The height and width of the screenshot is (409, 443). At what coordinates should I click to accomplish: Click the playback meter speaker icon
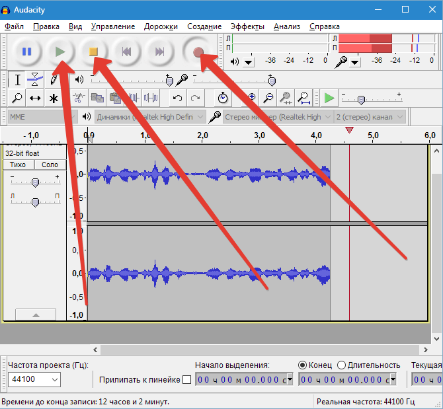[x=235, y=61]
